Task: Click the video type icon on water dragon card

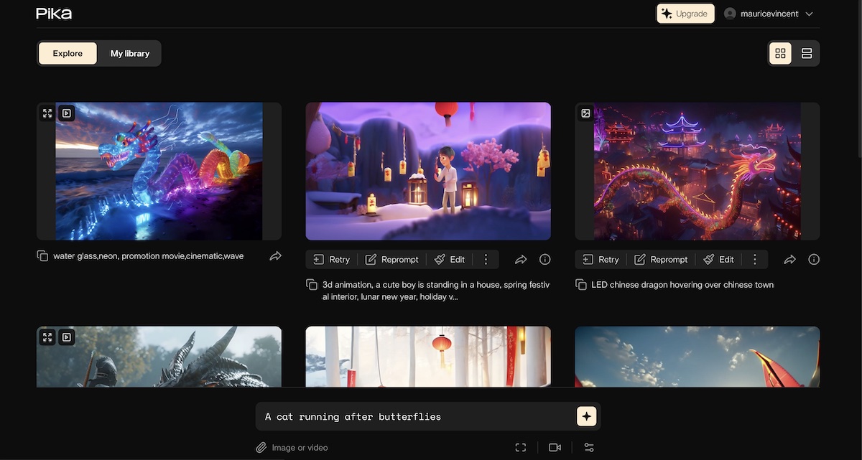Action: (x=66, y=113)
